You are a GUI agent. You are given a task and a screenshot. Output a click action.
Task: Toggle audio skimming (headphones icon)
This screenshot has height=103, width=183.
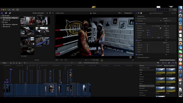[163, 63]
